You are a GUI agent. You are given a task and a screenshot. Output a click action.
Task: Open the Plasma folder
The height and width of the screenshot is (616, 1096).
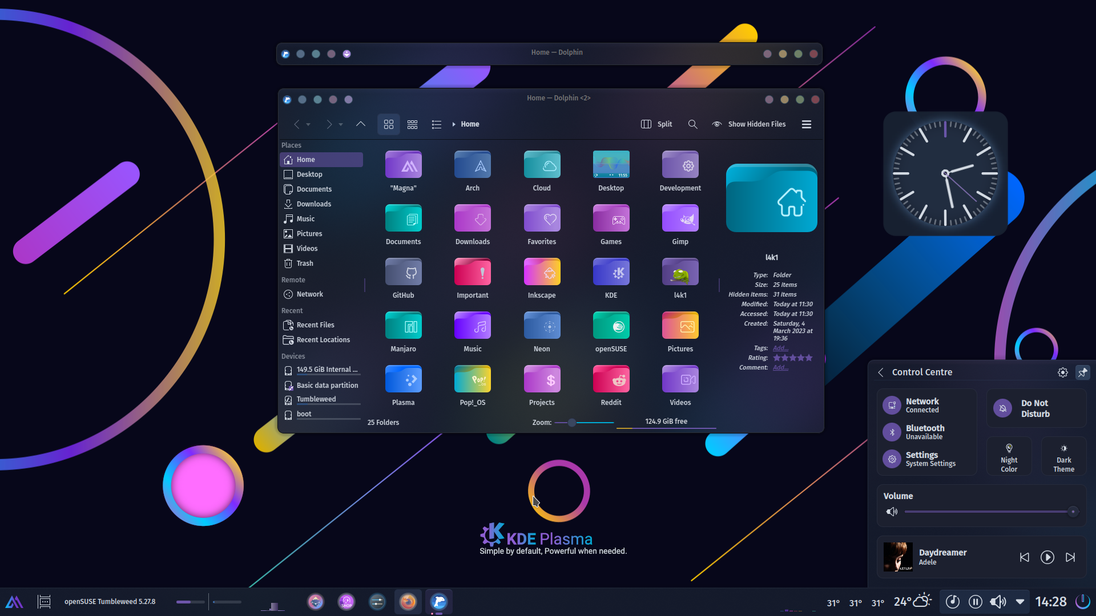[x=403, y=380]
